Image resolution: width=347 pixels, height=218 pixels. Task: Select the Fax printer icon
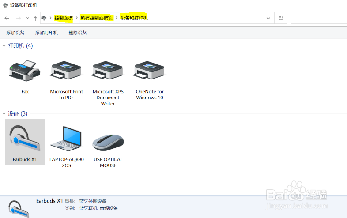pyautogui.click(x=25, y=70)
